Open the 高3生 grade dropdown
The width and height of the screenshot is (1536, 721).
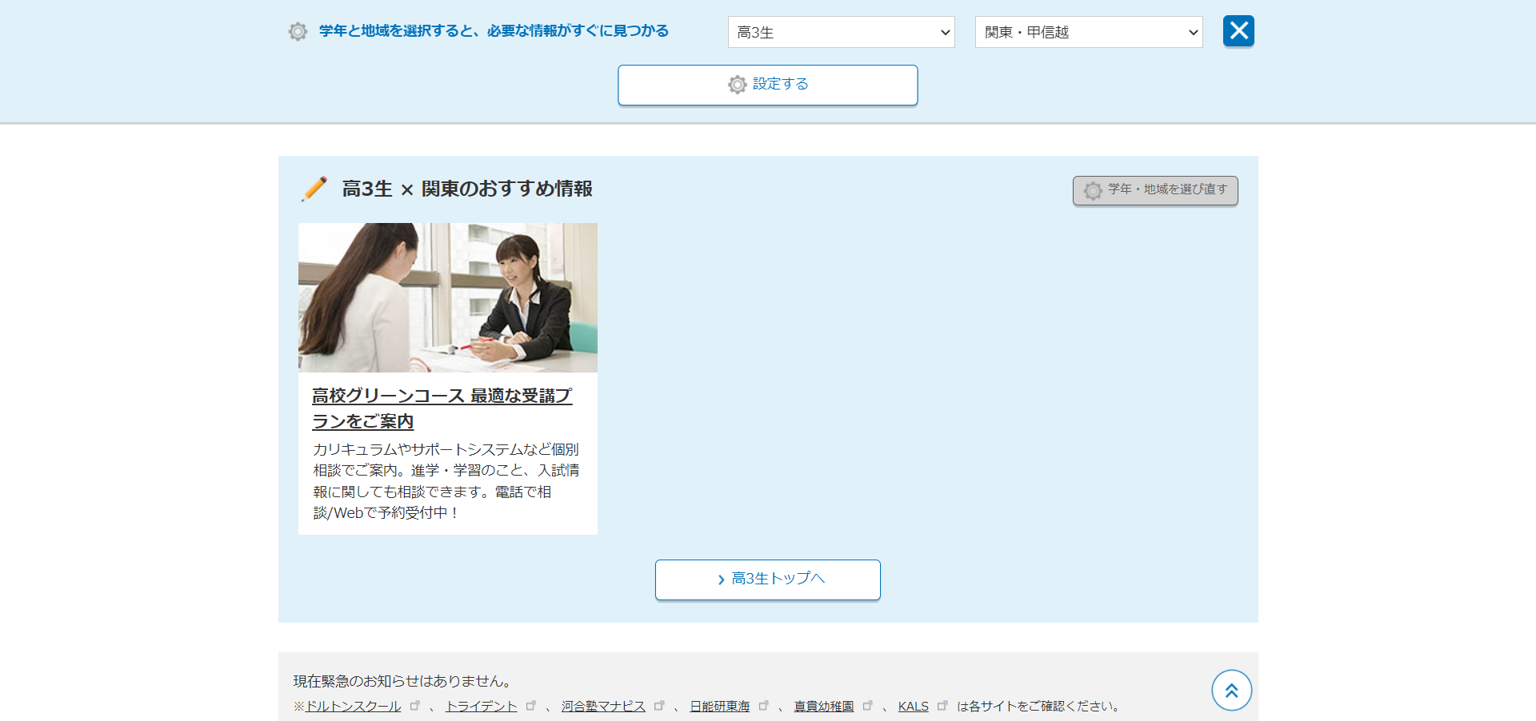[841, 32]
